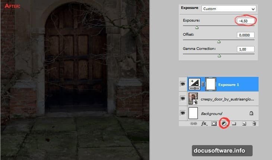Hide the Exposure 1 layer

[183, 84]
